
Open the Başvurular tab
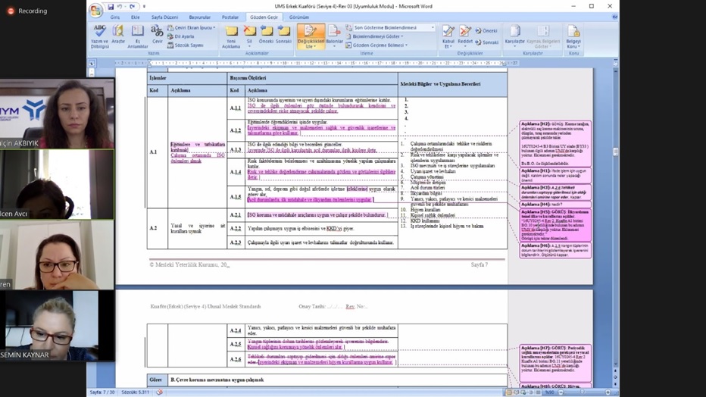click(199, 17)
